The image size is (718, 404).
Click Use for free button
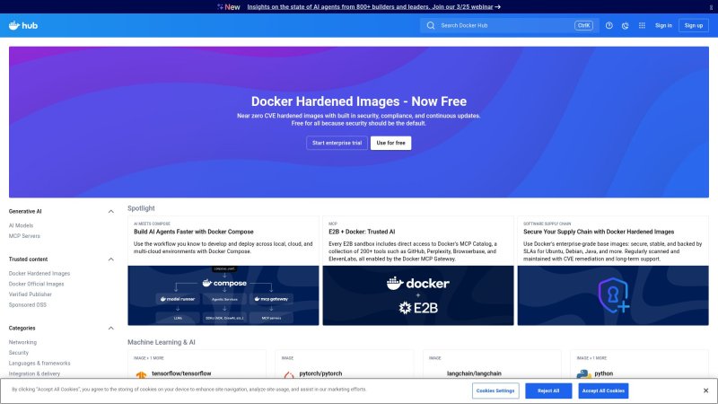tap(390, 143)
